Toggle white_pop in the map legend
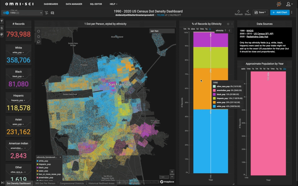 tap(43, 161)
